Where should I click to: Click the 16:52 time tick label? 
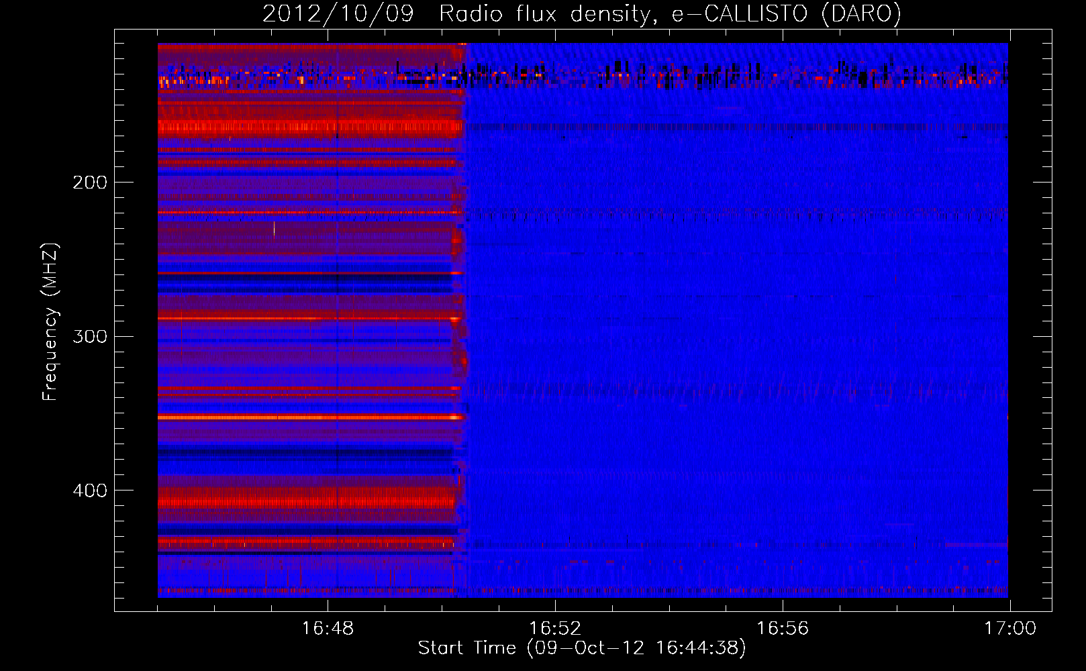click(x=555, y=629)
